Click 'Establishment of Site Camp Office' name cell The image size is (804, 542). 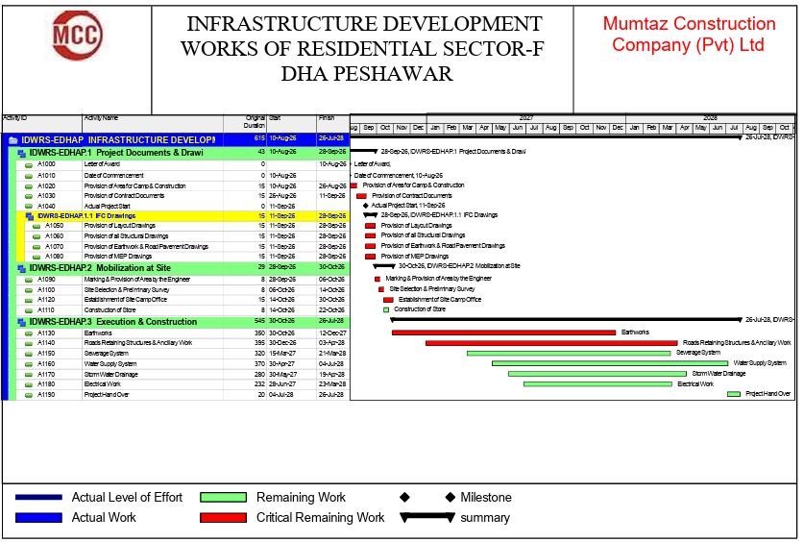153,300
